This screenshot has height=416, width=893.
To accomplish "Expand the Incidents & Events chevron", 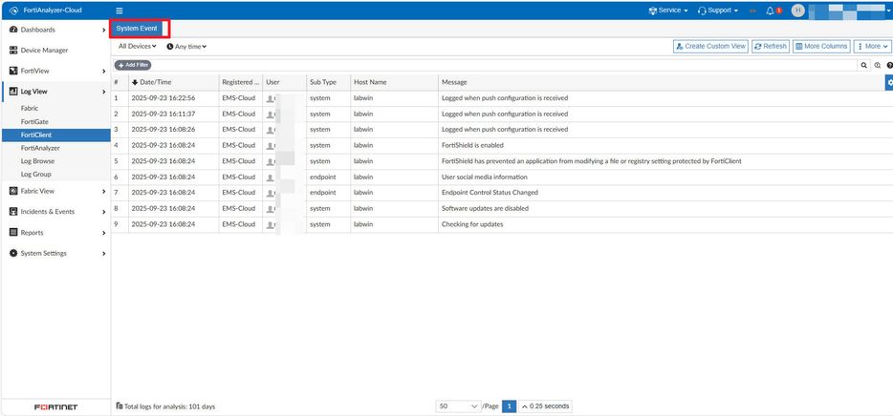I will point(103,212).
